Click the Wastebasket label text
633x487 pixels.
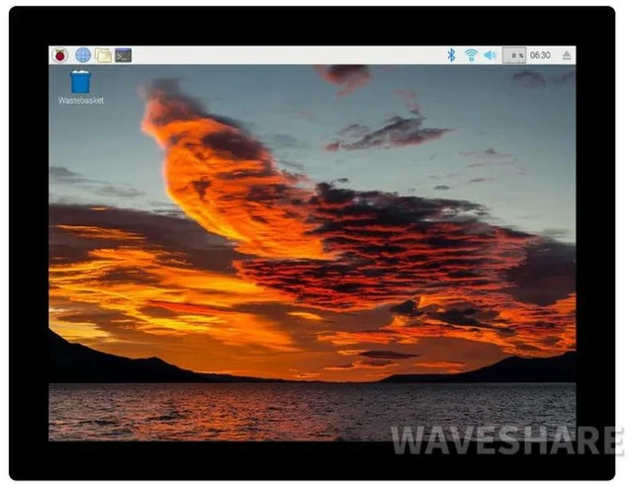point(81,101)
